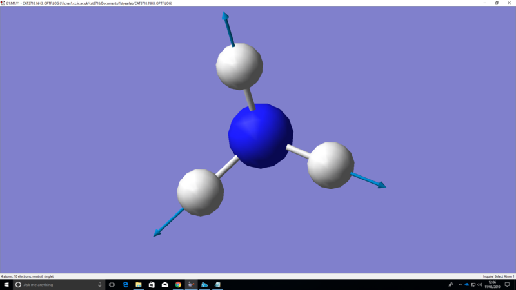
Task: Select the right hydrogen atom
Action: [331, 166]
